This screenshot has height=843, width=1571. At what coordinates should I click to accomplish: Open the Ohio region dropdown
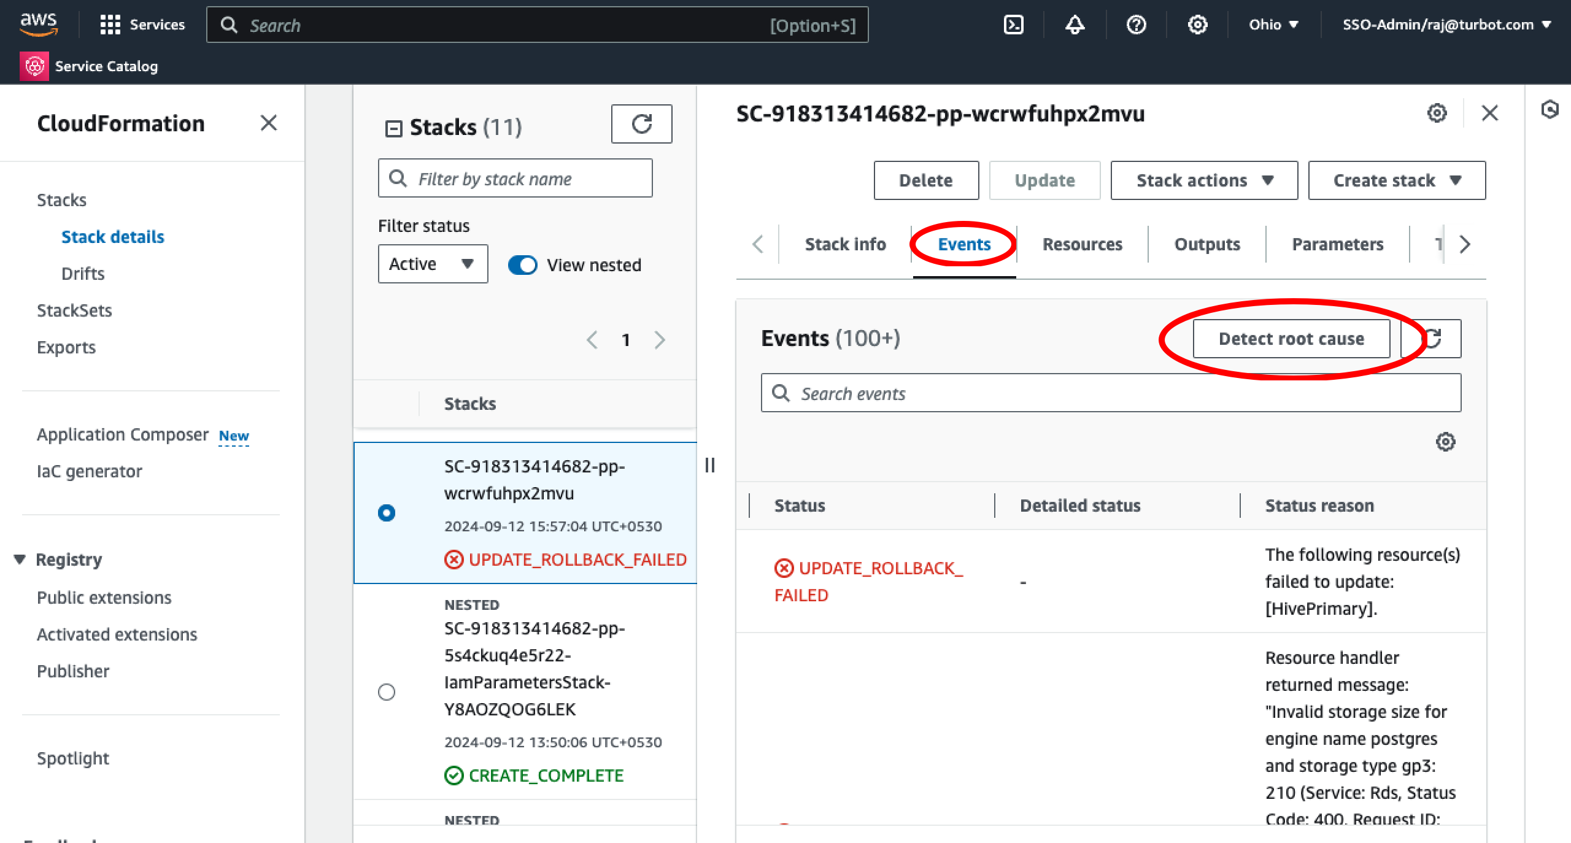1273,25
